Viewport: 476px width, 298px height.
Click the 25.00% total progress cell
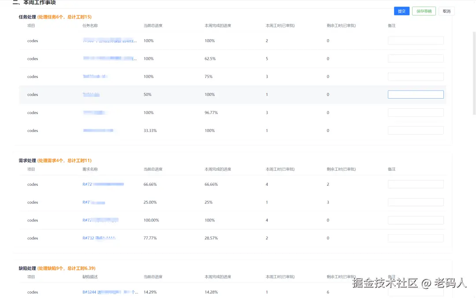click(x=150, y=202)
